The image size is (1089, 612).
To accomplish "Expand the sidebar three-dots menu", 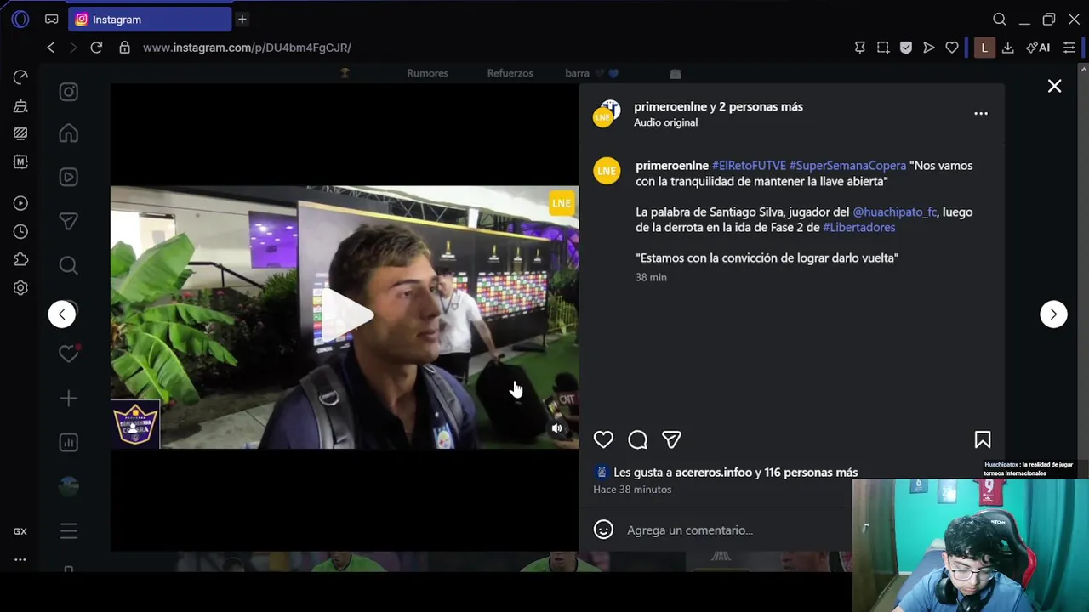I will (20, 559).
